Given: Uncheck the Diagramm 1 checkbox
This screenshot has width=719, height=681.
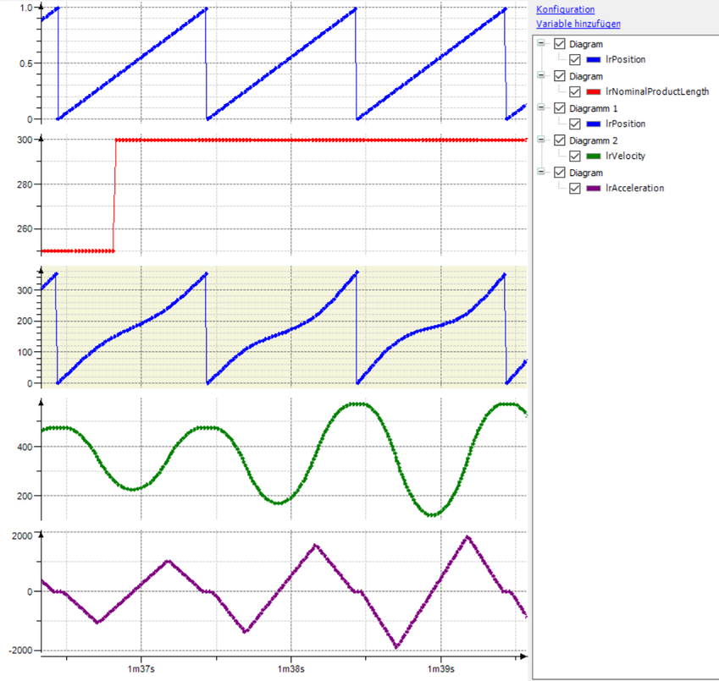Looking at the screenshot, I should click(x=559, y=108).
